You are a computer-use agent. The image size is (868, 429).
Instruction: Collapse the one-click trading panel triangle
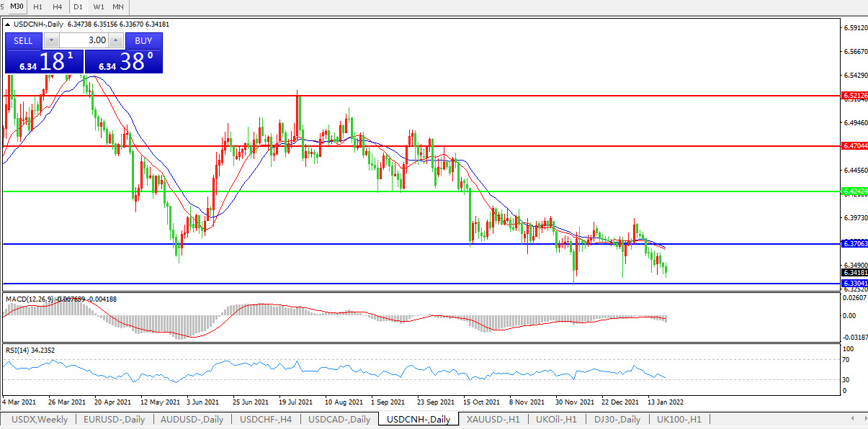(x=8, y=24)
